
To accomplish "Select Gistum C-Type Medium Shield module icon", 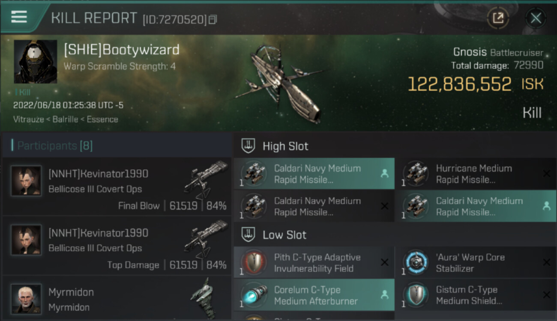I will pyautogui.click(x=416, y=295).
